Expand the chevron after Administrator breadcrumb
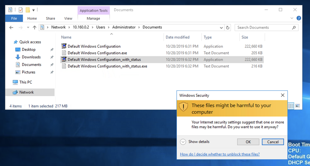Screen dimensions: 310x166 click(x=139, y=27)
